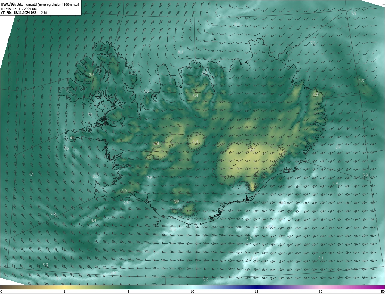This screenshot has height=294, width=385.
Task: Click the '30' tick on the colour scale
Action: coord(321,292)
